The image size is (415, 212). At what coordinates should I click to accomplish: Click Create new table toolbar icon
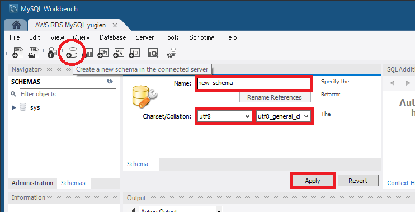point(88,53)
